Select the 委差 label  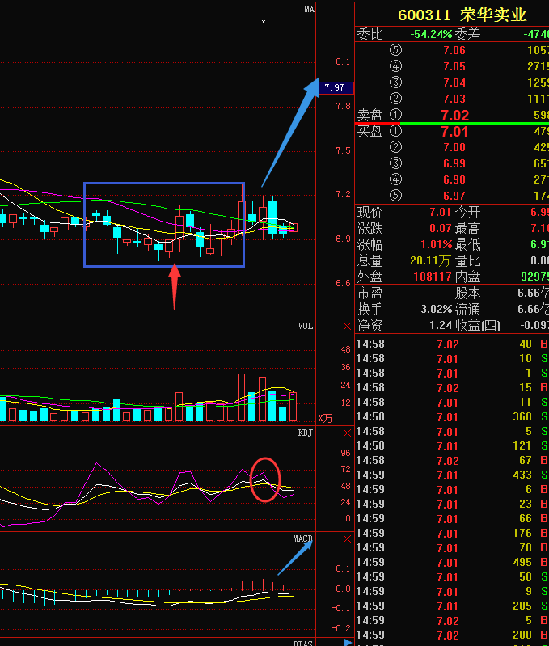(x=468, y=34)
